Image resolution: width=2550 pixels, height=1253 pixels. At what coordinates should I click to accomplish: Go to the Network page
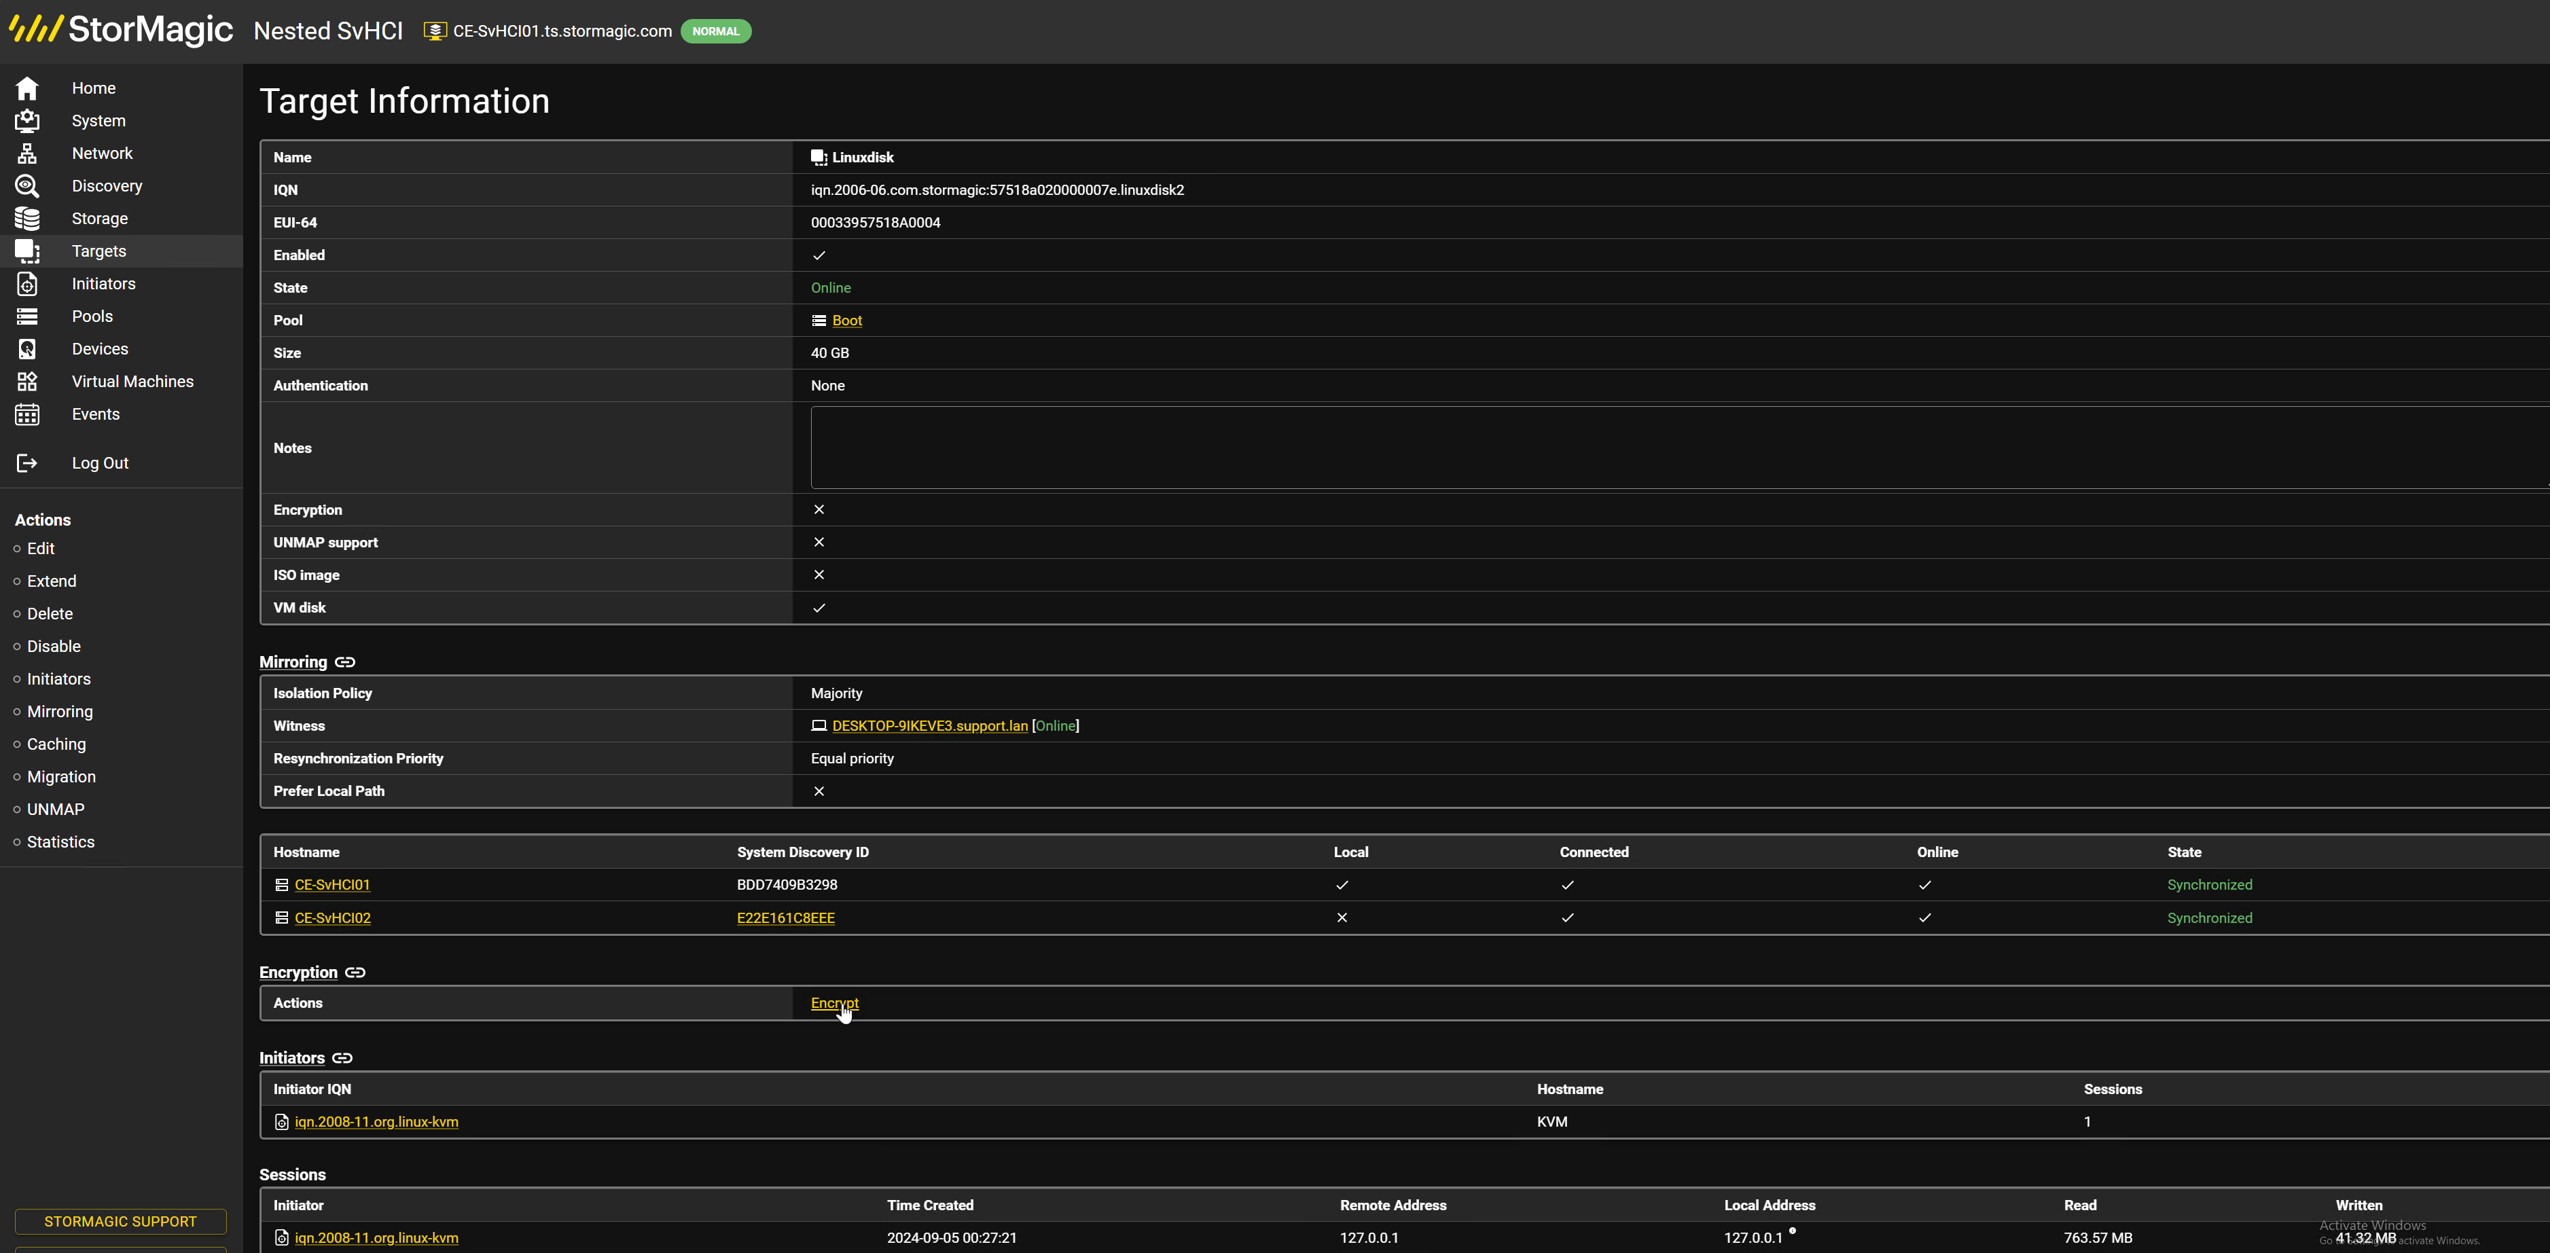pos(102,153)
